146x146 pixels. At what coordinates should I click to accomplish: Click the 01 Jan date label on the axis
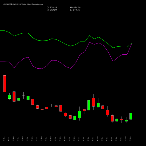[83, 139]
